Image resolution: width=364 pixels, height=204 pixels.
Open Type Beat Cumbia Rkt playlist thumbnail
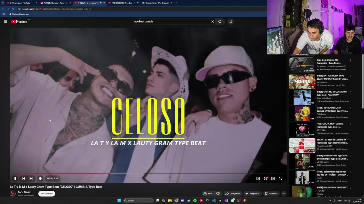(302, 65)
